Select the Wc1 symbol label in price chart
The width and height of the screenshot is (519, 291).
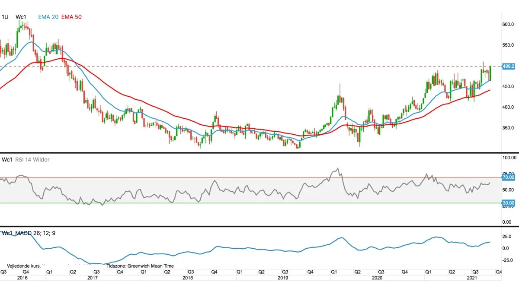[21, 17]
